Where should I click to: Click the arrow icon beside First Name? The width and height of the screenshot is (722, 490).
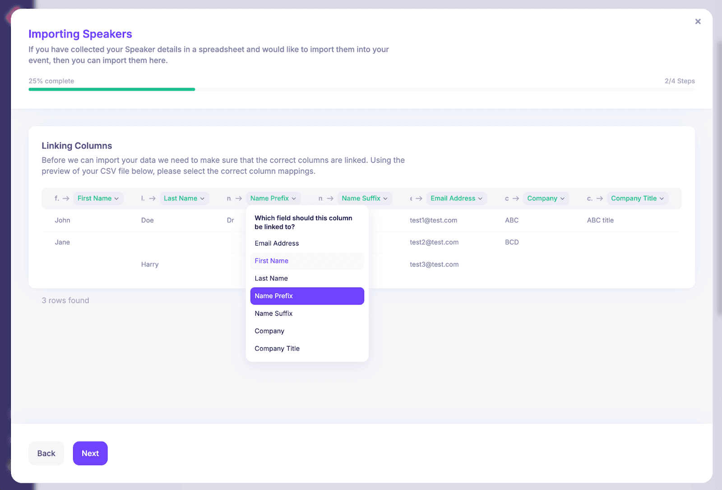(x=66, y=199)
